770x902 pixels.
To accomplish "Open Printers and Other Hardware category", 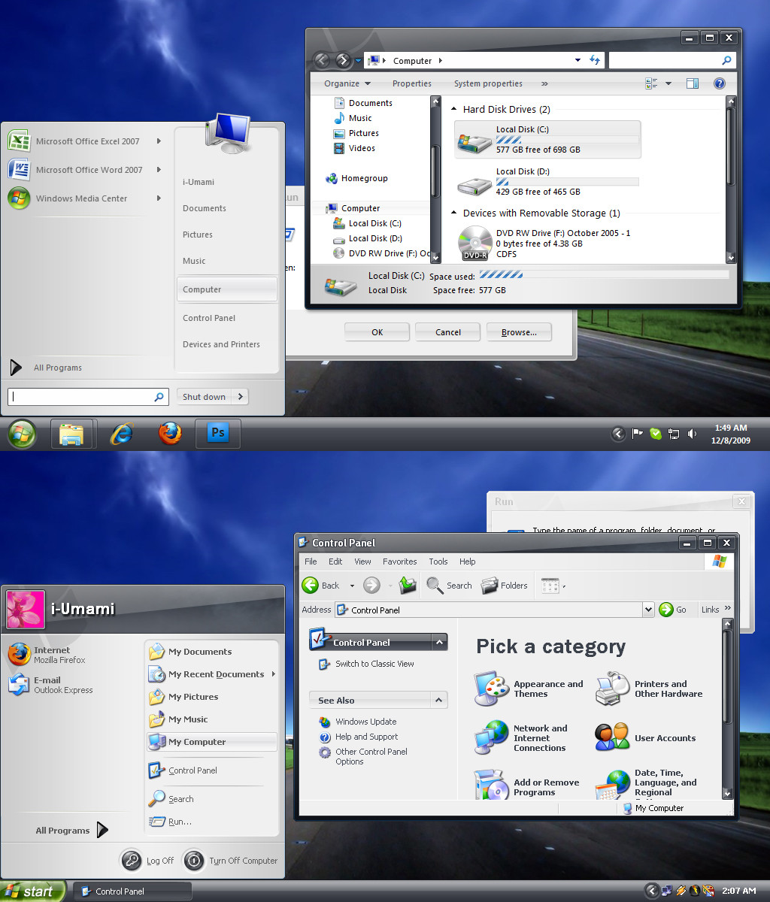I will (x=650, y=689).
